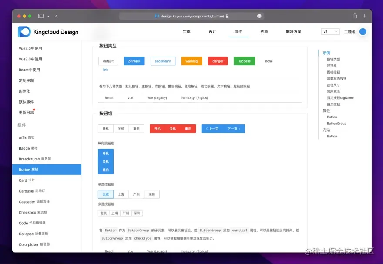Image resolution: width=383 pixels, height=264 pixels.
Task: Select 上海 in the single-select button group
Action: click(x=121, y=194)
